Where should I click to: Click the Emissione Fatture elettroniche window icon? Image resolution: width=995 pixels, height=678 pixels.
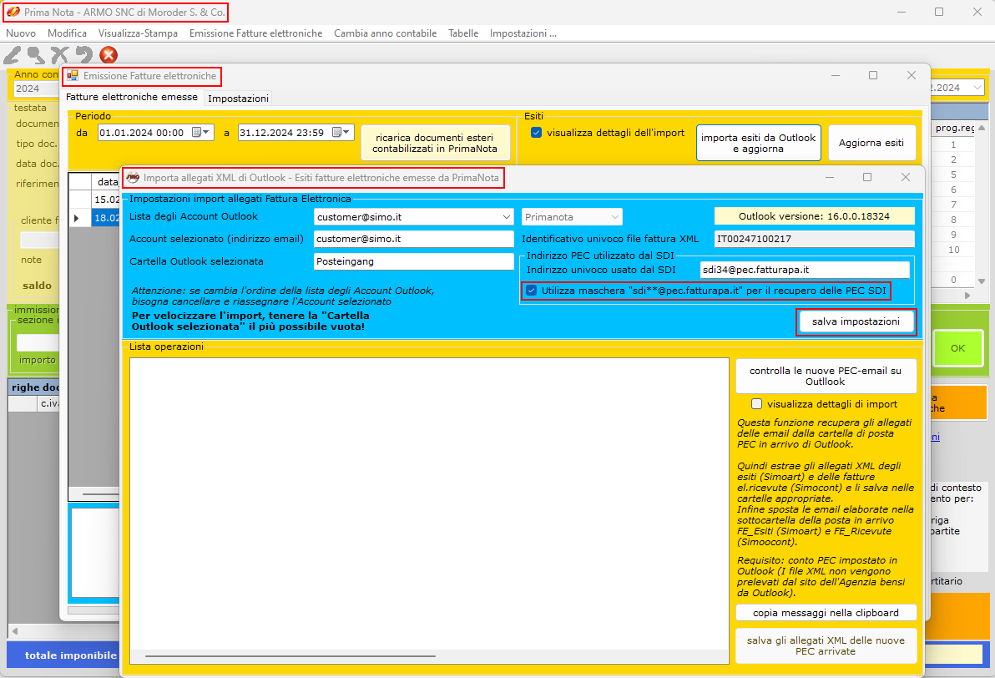(73, 76)
